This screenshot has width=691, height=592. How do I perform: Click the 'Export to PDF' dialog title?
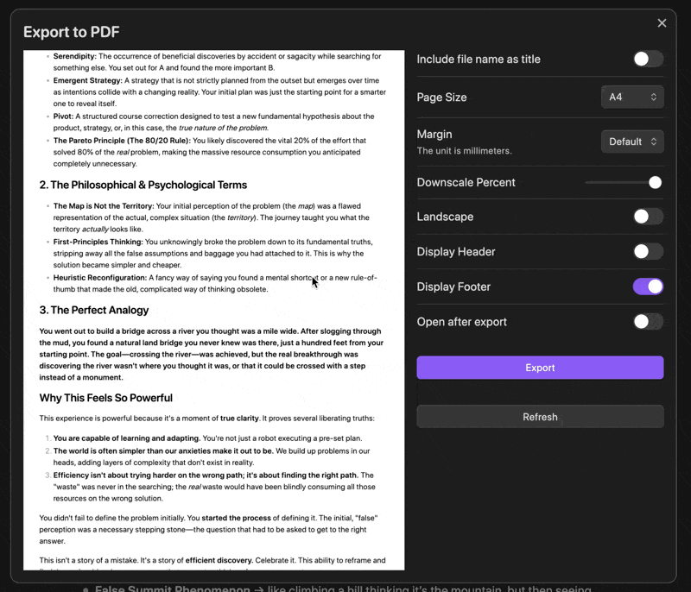click(72, 32)
